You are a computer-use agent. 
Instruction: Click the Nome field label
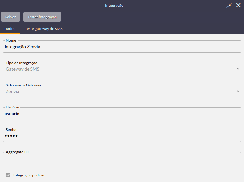coord(11,40)
